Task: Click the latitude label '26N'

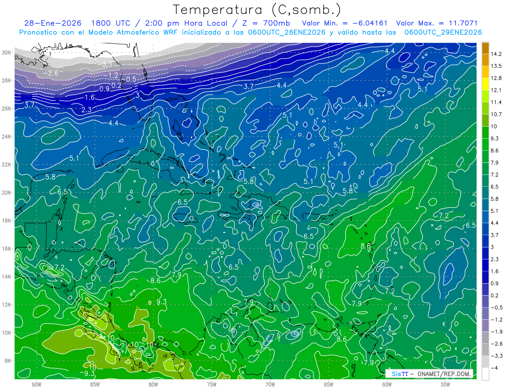Action: [x=7, y=109]
